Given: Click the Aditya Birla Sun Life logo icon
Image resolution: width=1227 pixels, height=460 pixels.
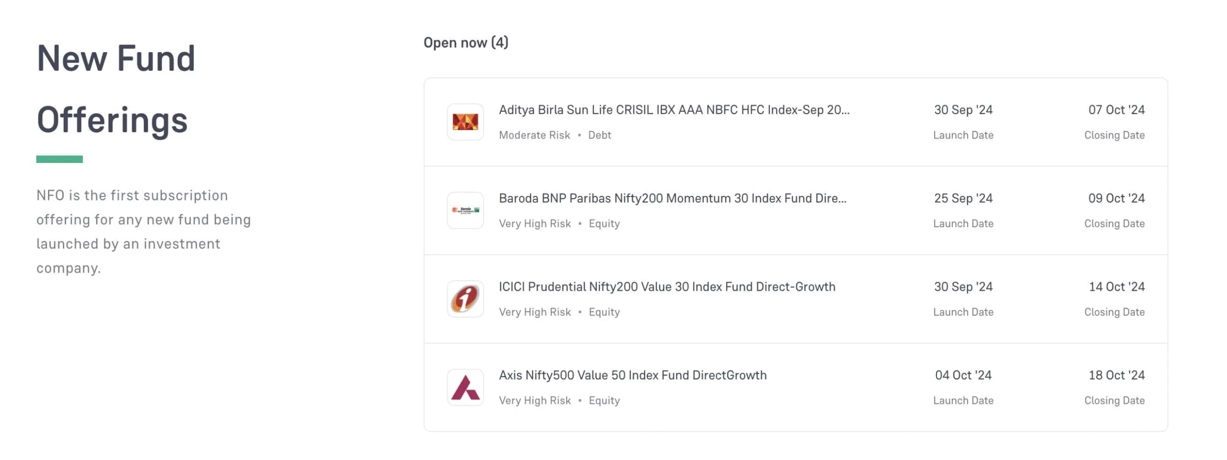Looking at the screenshot, I should (465, 122).
